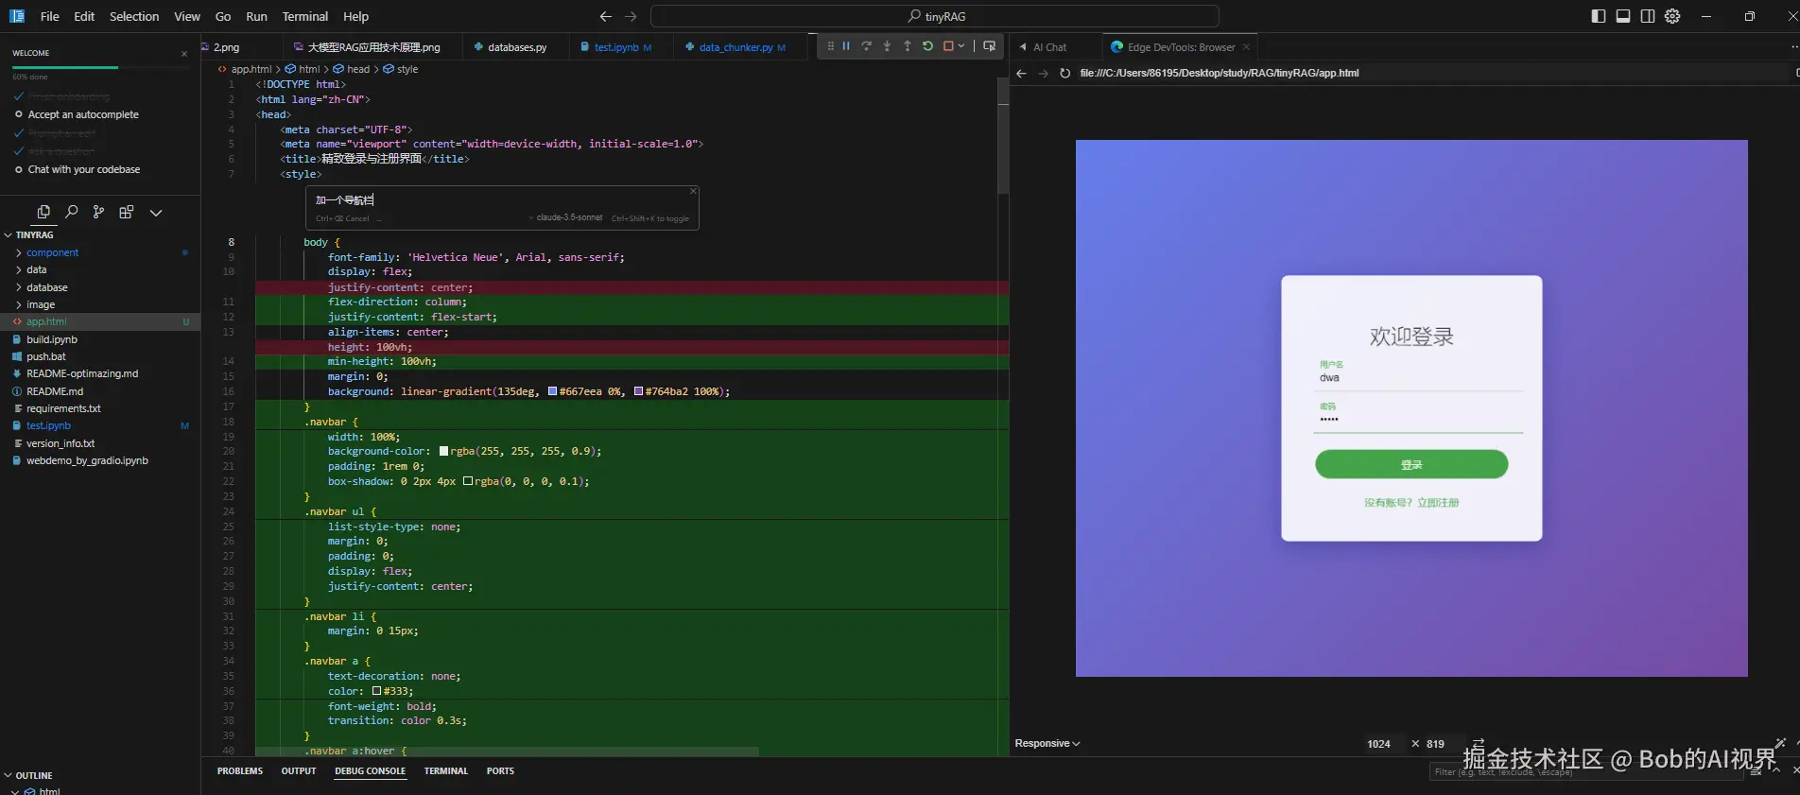Viewport: 1800px width, 795px height.
Task: Click the 立即注册 register link
Action: click(1438, 503)
